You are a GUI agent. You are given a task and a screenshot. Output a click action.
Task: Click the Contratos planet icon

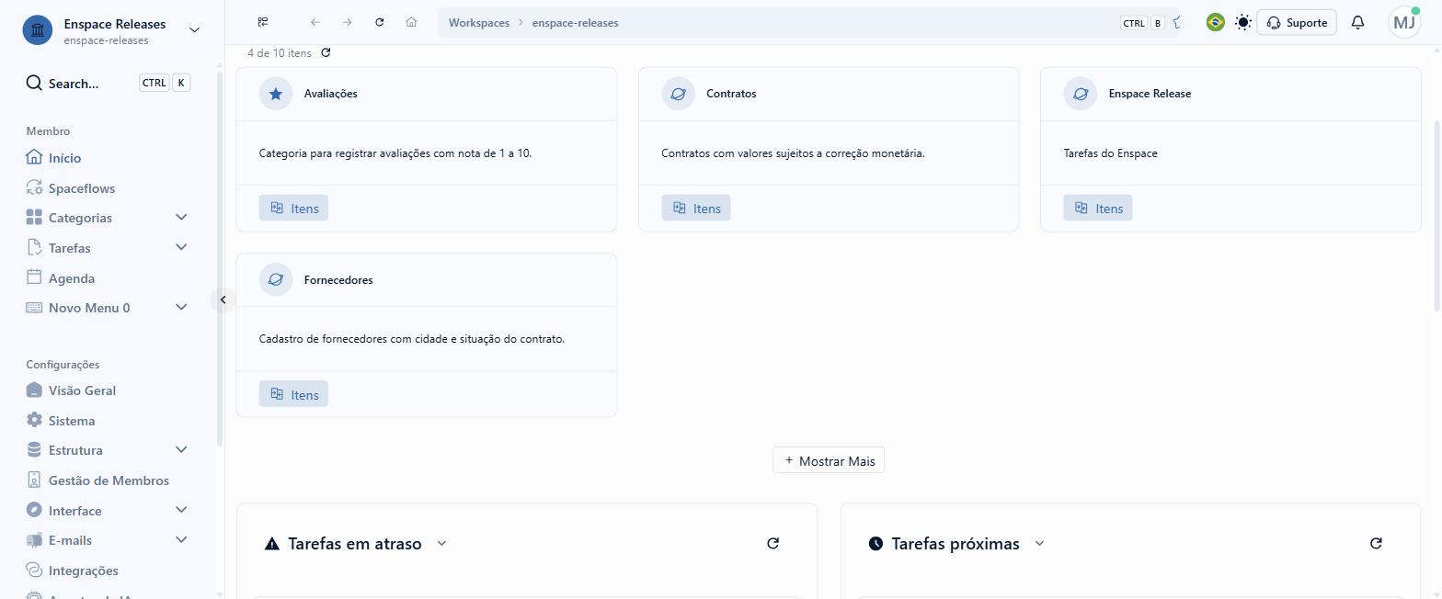[x=678, y=94]
